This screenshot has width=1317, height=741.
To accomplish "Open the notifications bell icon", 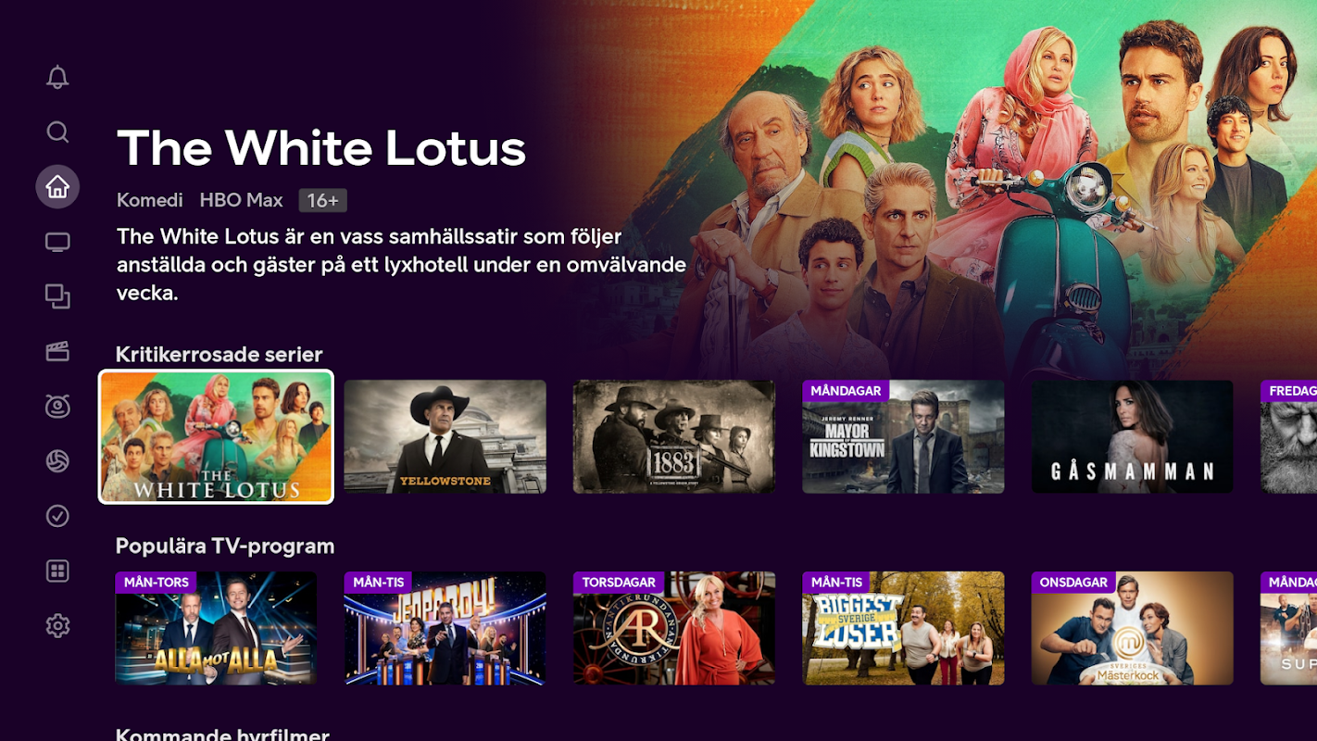I will click(57, 77).
